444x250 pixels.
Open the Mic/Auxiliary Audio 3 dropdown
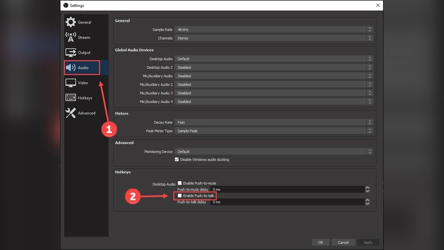274,93
